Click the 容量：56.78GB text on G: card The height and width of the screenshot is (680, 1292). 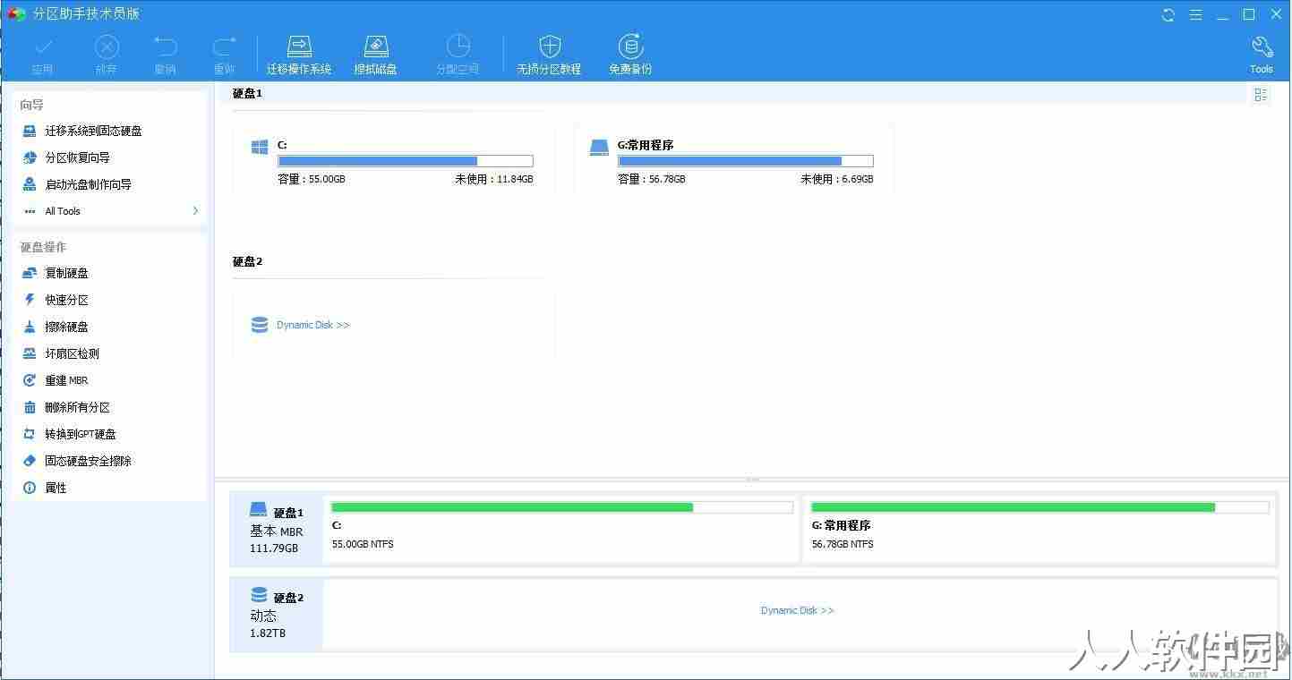pos(652,179)
